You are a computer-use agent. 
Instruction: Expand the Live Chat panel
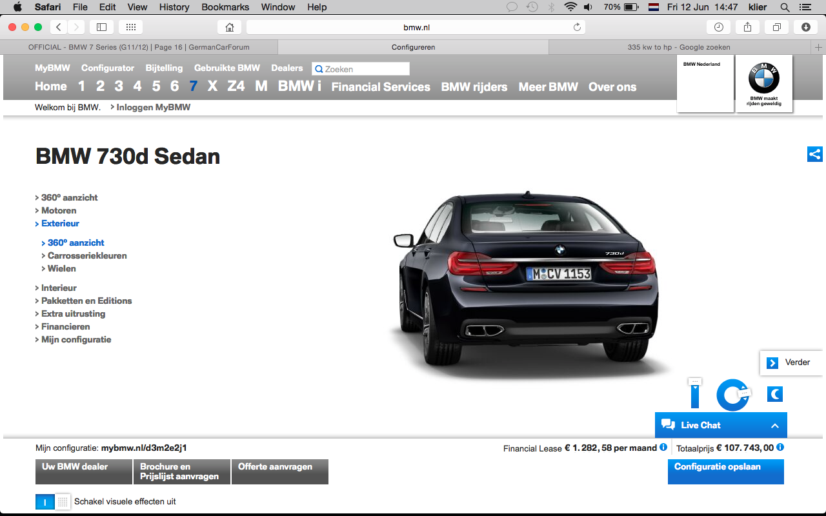click(x=774, y=426)
